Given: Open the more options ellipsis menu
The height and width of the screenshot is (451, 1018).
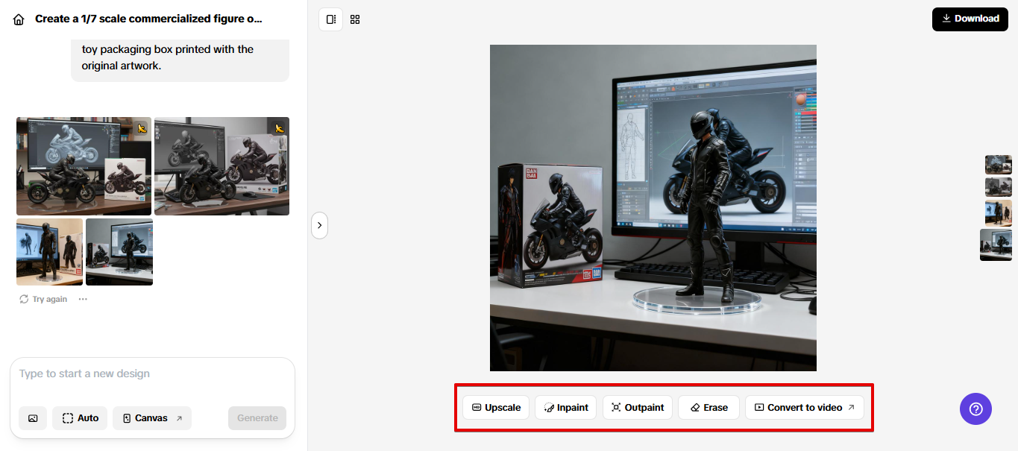Looking at the screenshot, I should pos(83,299).
